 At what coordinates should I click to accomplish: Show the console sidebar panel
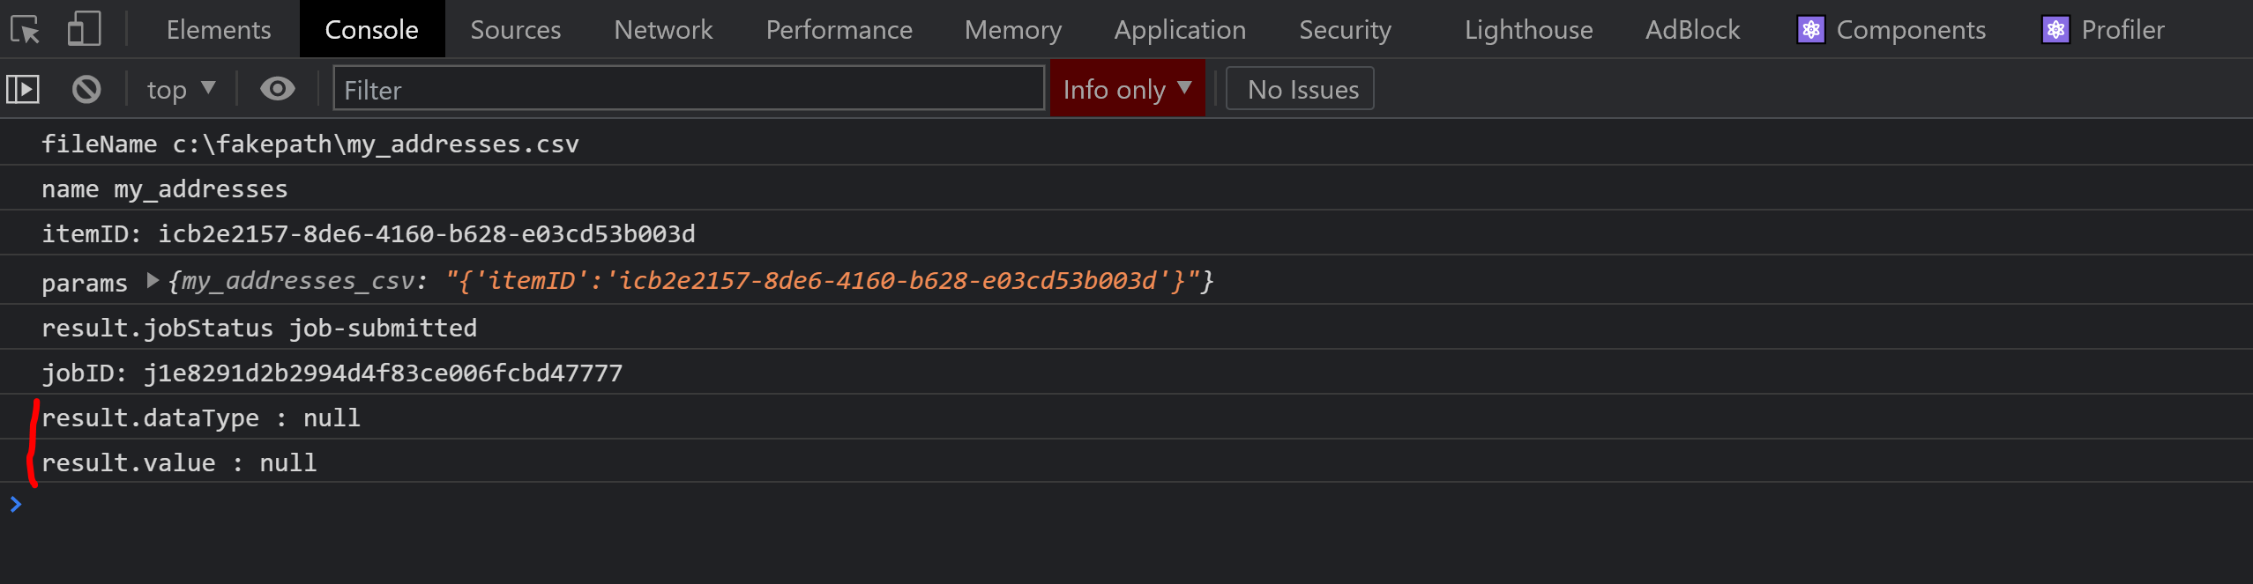23,89
